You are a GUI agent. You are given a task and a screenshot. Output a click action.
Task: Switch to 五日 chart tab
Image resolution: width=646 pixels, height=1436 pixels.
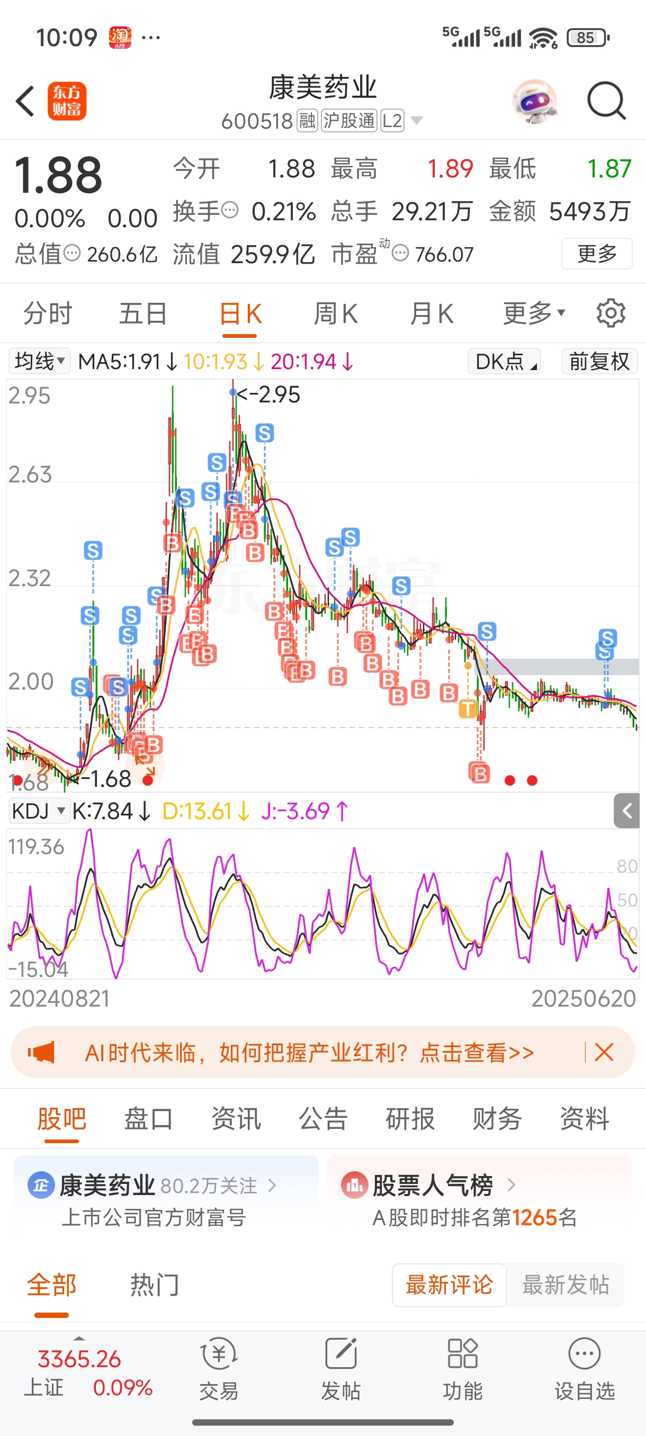click(143, 313)
